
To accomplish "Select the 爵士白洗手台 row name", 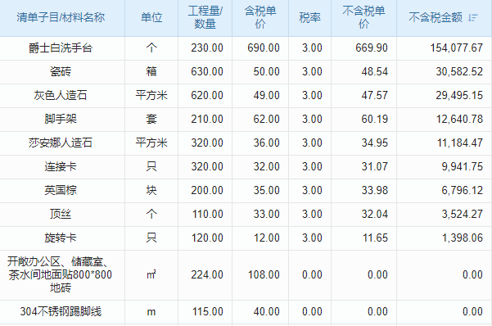I will (x=61, y=48).
